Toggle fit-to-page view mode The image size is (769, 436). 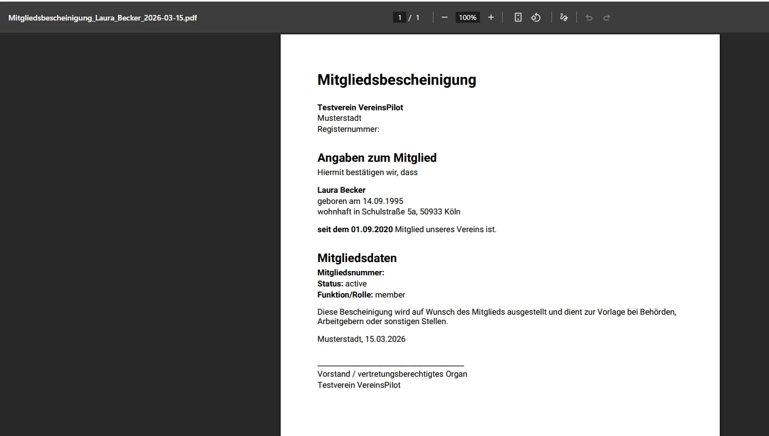coord(517,17)
